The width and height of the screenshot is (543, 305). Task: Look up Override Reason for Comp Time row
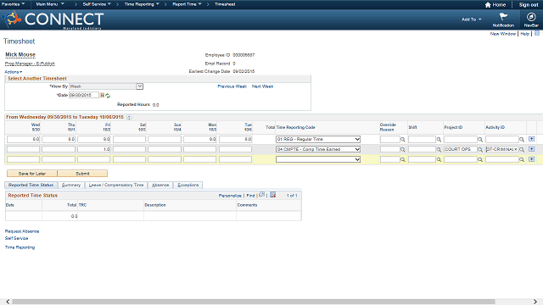[403, 150]
